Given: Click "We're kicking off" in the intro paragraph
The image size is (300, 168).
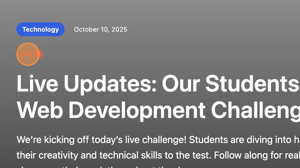Looking at the screenshot, I should tap(53, 140).
